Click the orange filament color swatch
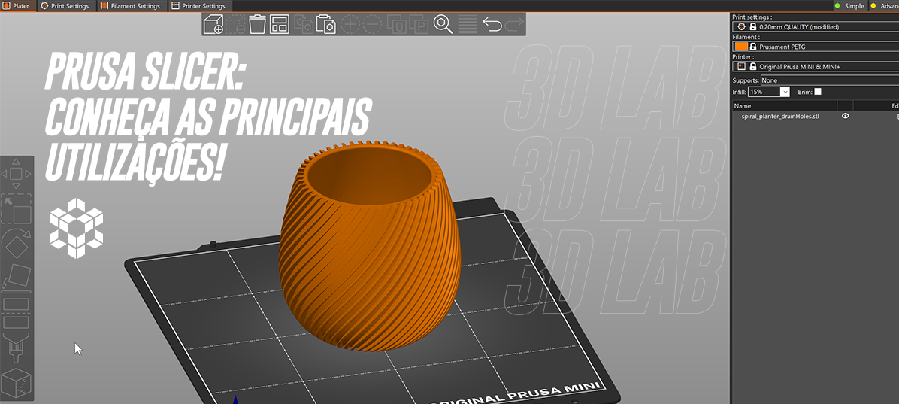Viewport: 899px width, 404px height. (741, 47)
